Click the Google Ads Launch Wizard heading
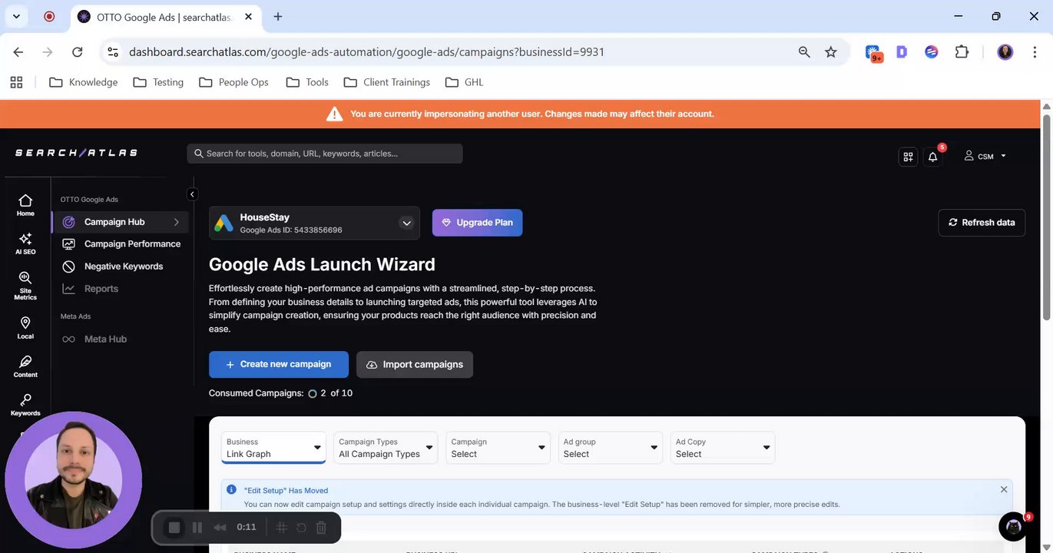Screen dimensions: 1053x553 coord(322,264)
